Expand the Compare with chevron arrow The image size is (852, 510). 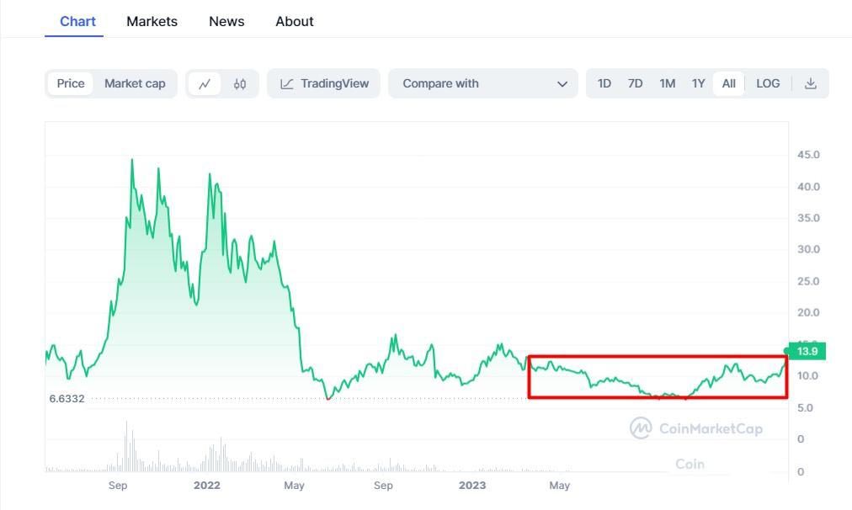(x=562, y=83)
